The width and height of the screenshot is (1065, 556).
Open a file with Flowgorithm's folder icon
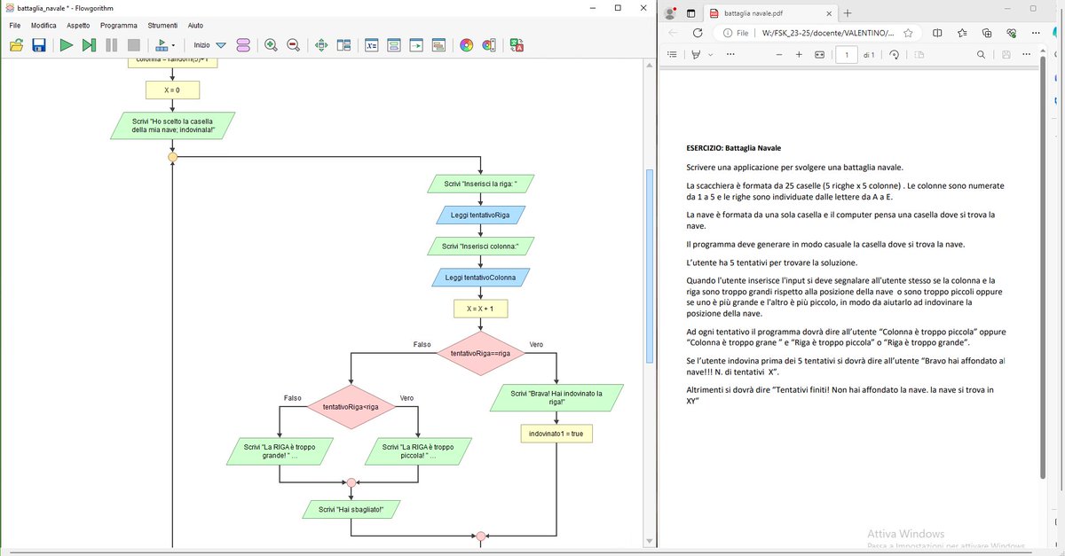click(15, 45)
